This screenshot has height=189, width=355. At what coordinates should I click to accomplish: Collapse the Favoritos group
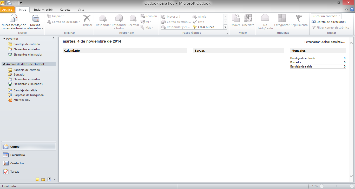[4, 39]
